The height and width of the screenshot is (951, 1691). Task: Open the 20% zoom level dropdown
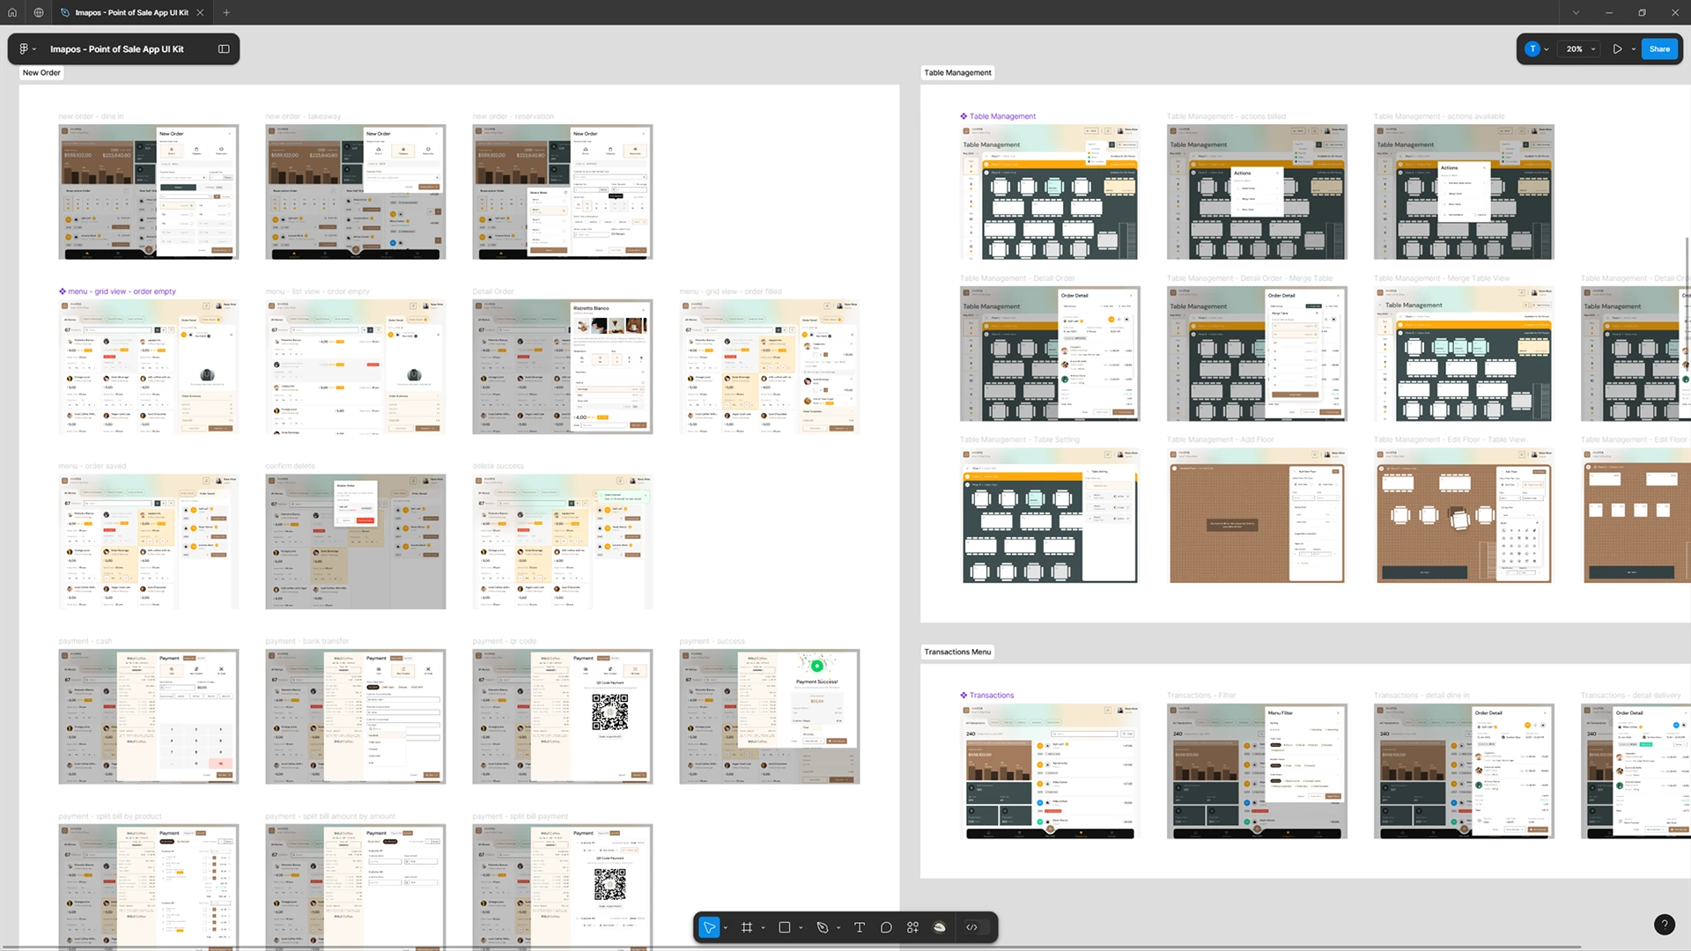coord(1577,48)
